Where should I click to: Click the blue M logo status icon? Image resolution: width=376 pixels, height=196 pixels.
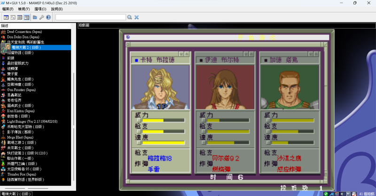[x=332, y=194]
